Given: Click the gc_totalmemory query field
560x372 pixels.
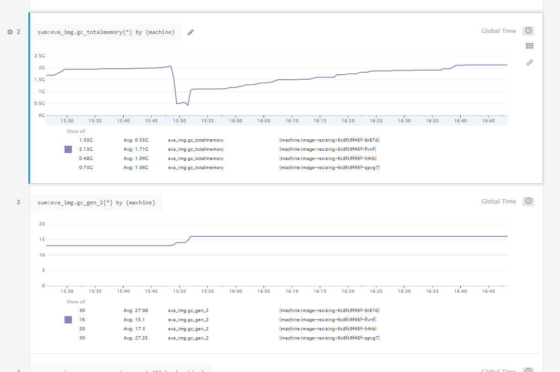Looking at the screenshot, I should click(x=106, y=32).
